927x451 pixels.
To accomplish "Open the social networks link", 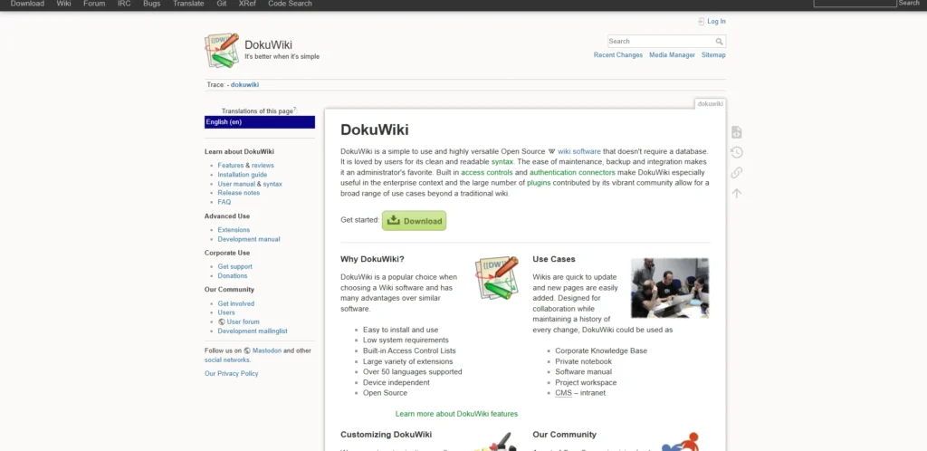I will [x=227, y=360].
